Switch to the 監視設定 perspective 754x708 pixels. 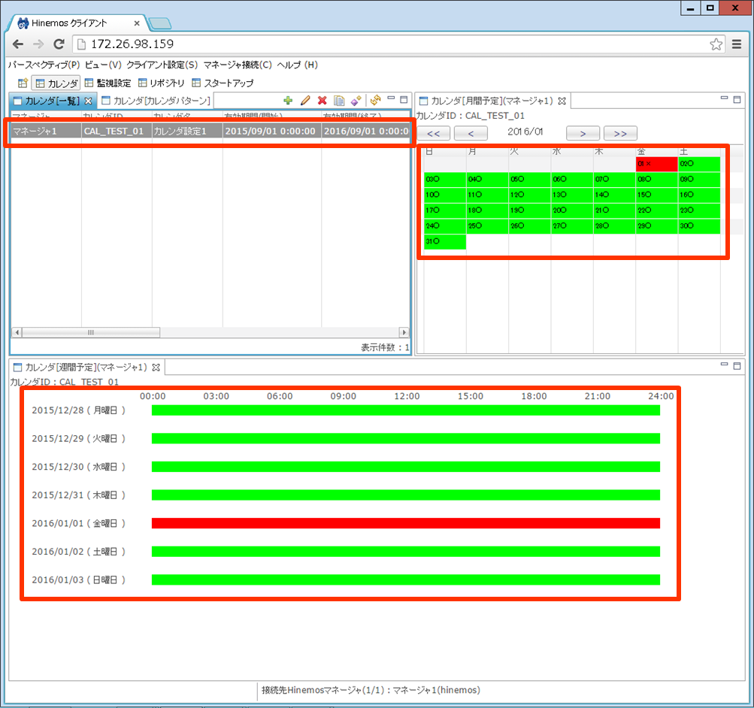click(107, 83)
